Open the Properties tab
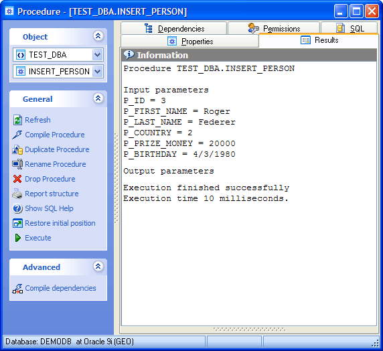The height and width of the screenshot is (351, 383). tap(189, 42)
